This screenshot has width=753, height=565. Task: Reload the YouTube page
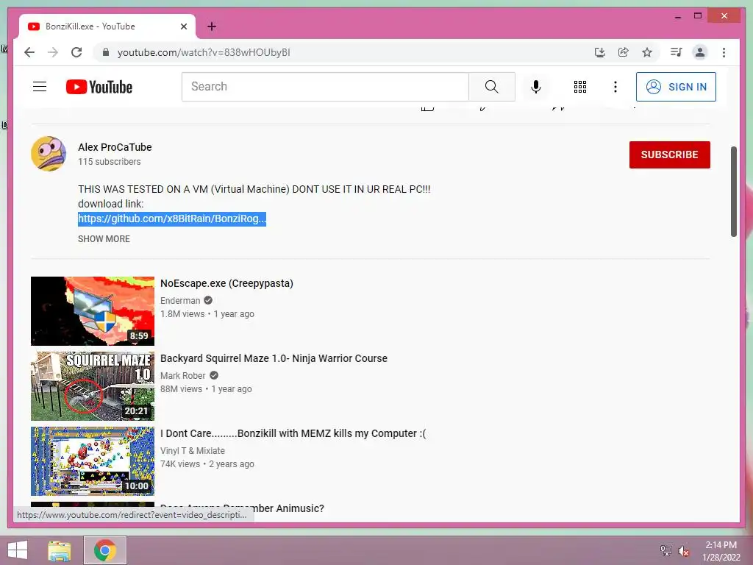coord(76,52)
